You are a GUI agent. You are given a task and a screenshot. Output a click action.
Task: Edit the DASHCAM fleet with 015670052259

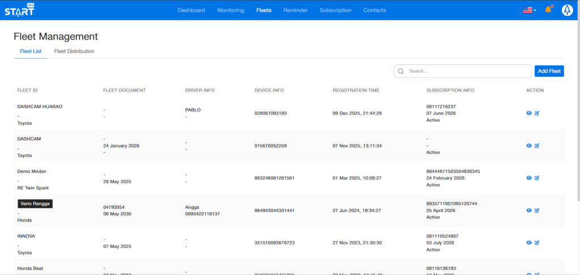point(537,146)
